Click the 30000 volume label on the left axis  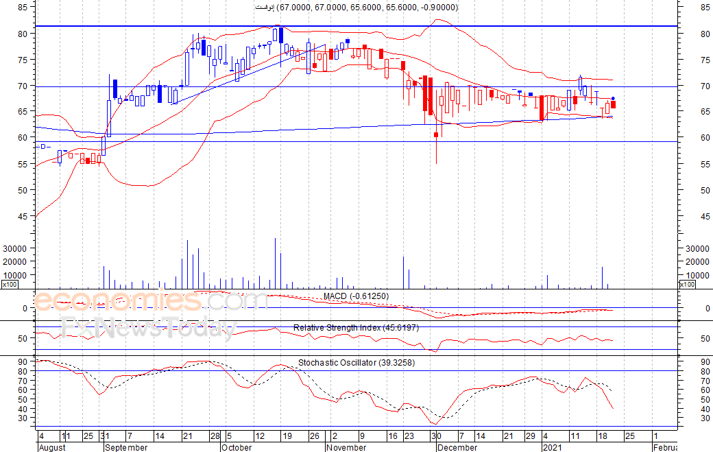(16, 249)
